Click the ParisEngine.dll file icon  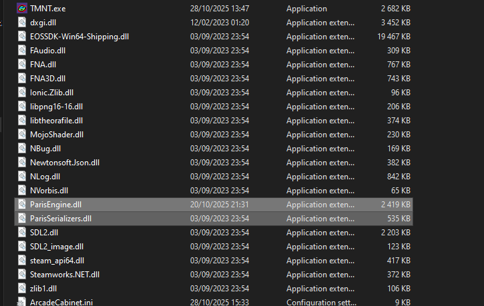point(22,204)
